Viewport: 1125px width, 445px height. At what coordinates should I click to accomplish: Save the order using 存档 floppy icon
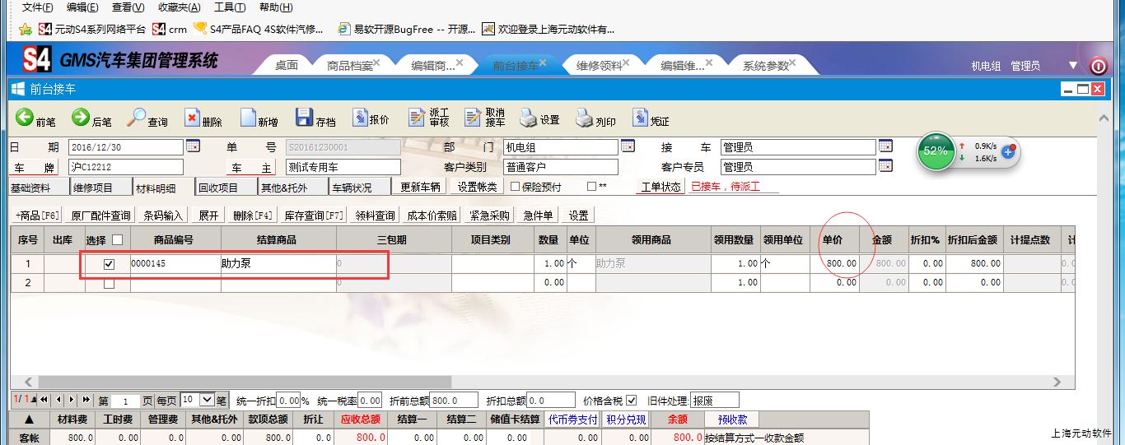[304, 118]
